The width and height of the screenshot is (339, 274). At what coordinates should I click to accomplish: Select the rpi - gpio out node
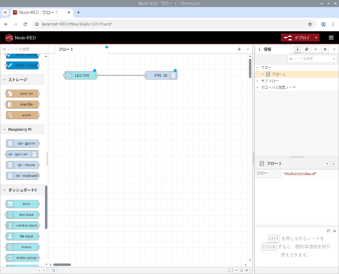pyautogui.click(x=22, y=154)
